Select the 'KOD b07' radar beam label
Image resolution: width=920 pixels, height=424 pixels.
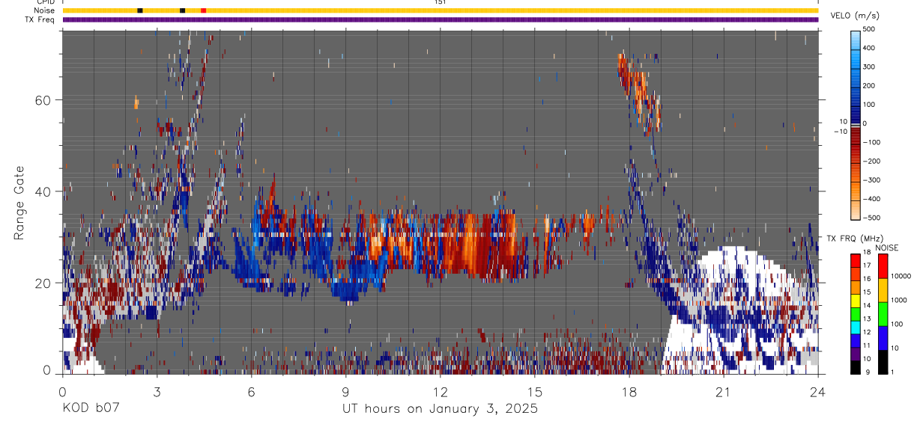(90, 409)
